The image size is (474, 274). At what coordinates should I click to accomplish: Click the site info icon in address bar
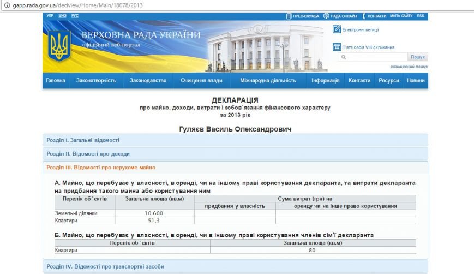[x=7, y=5]
